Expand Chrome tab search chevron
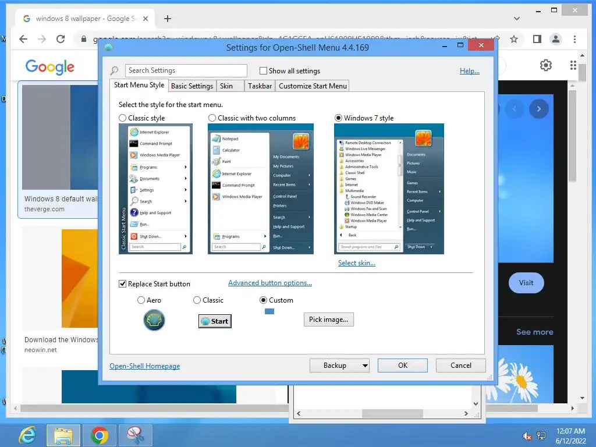This screenshot has width=596, height=447. coord(517,19)
